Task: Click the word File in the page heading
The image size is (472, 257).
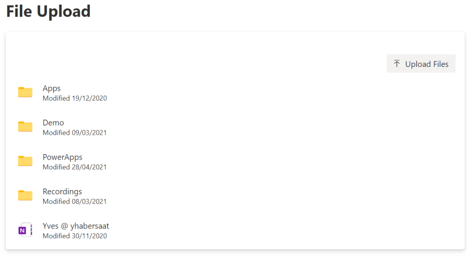Action: pos(19,11)
